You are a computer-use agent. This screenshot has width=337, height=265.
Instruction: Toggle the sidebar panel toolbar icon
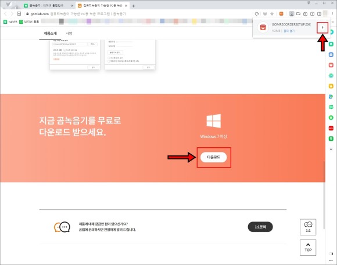pyautogui.click(x=319, y=14)
